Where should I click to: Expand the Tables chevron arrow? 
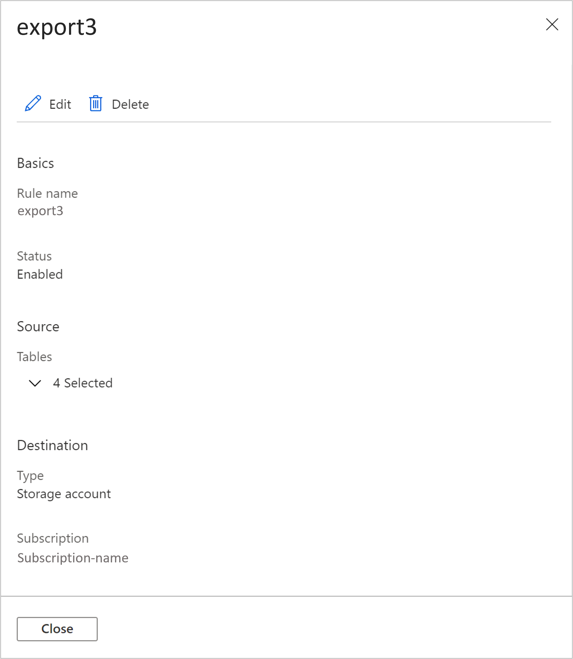(x=35, y=383)
